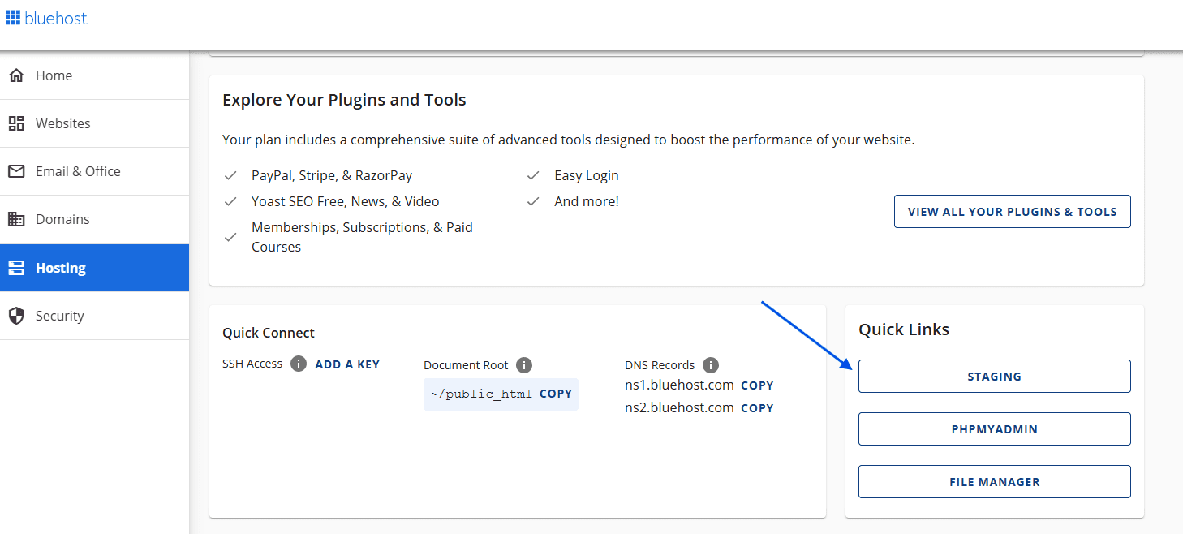This screenshot has height=534, width=1183.
Task: Click the ~/public_html path text
Action: click(481, 394)
